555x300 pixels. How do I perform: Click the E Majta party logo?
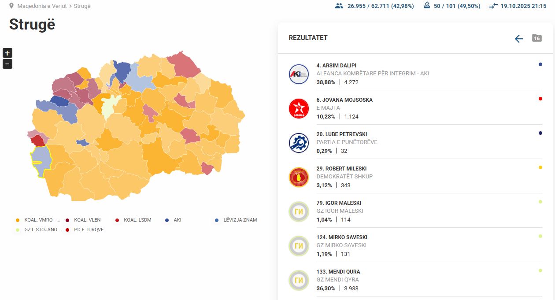[299, 108]
